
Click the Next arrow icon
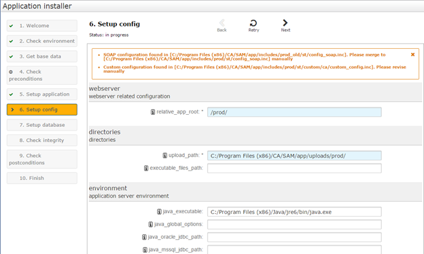pos(285,22)
